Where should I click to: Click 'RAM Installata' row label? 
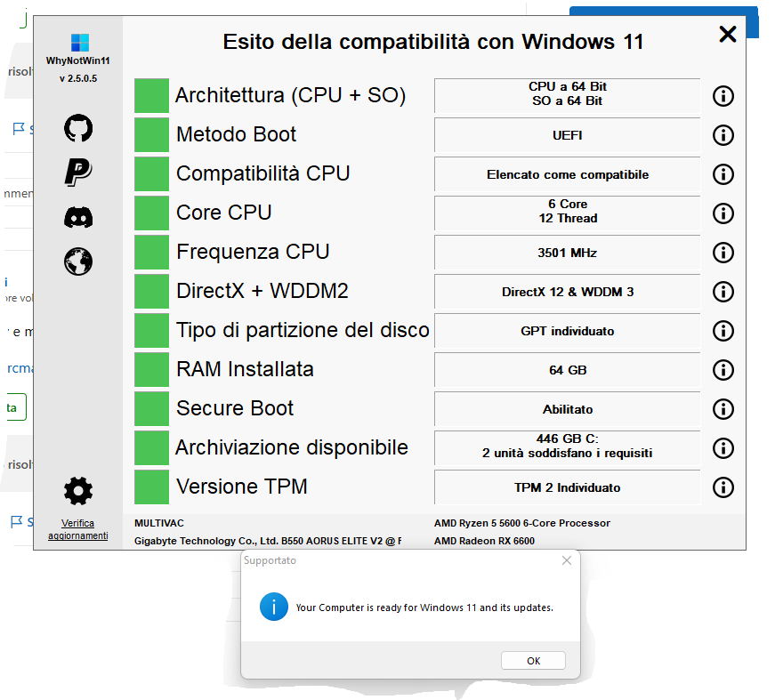pos(245,369)
